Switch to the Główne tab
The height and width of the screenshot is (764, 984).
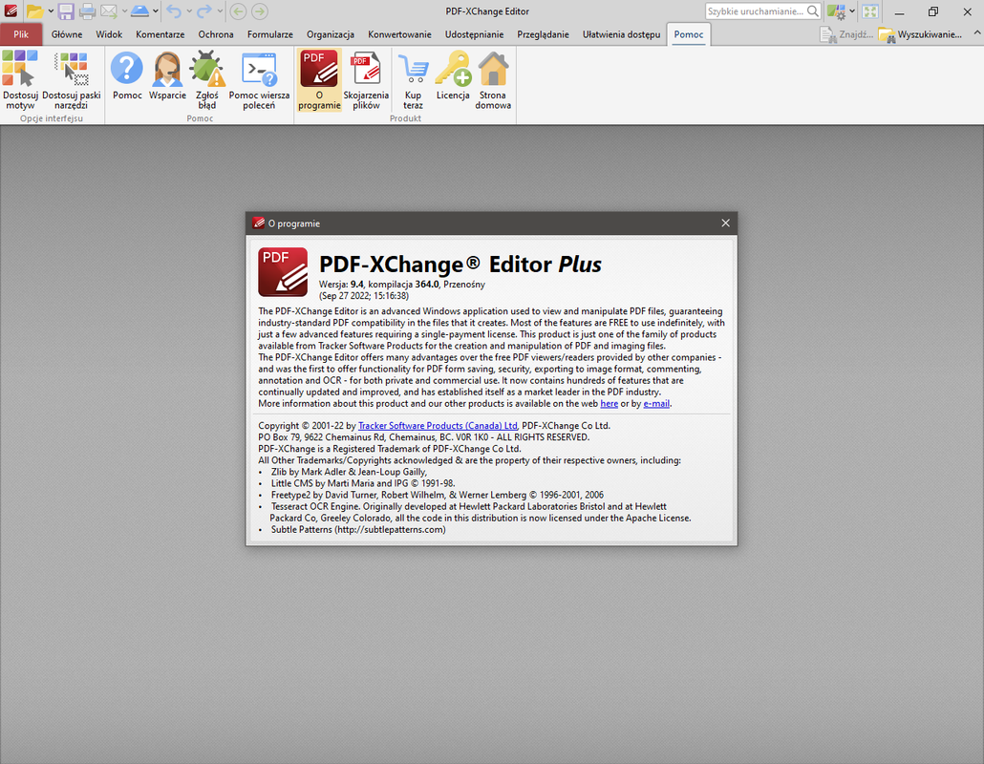67,34
